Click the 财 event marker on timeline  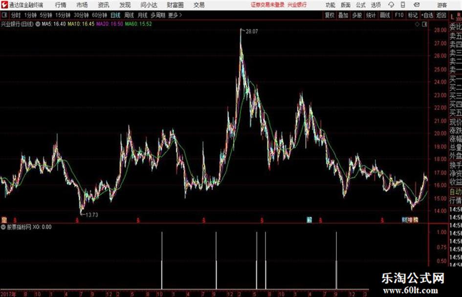point(404,219)
